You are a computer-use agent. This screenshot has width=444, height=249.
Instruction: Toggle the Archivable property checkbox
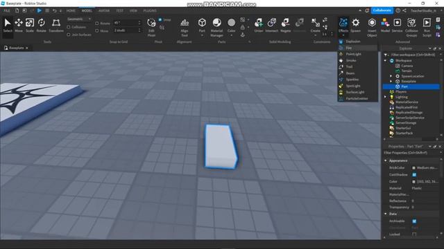(414, 221)
